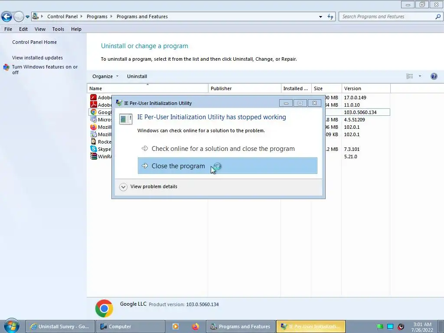This screenshot has height=333, width=444.
Task: Click the change view icon
Action: 409,76
